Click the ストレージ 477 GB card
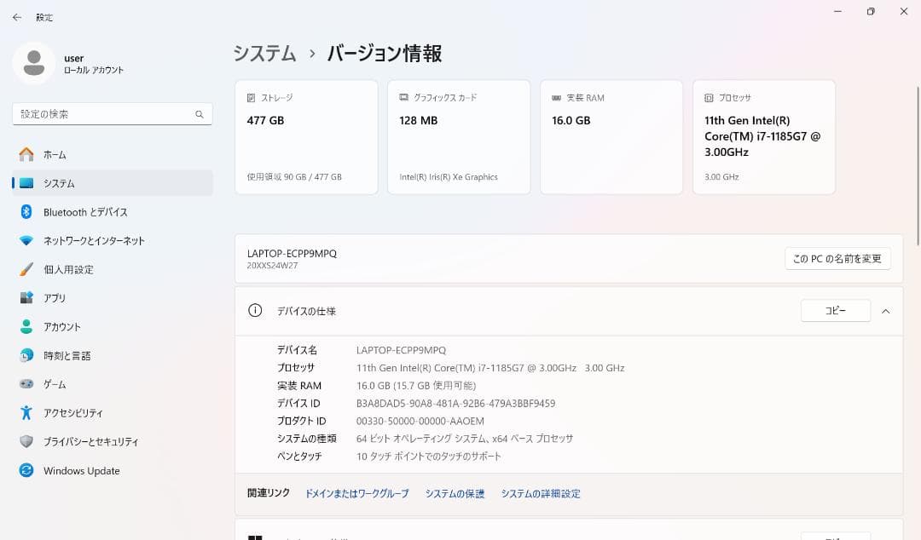Viewport: 921px width, 540px height. point(306,136)
